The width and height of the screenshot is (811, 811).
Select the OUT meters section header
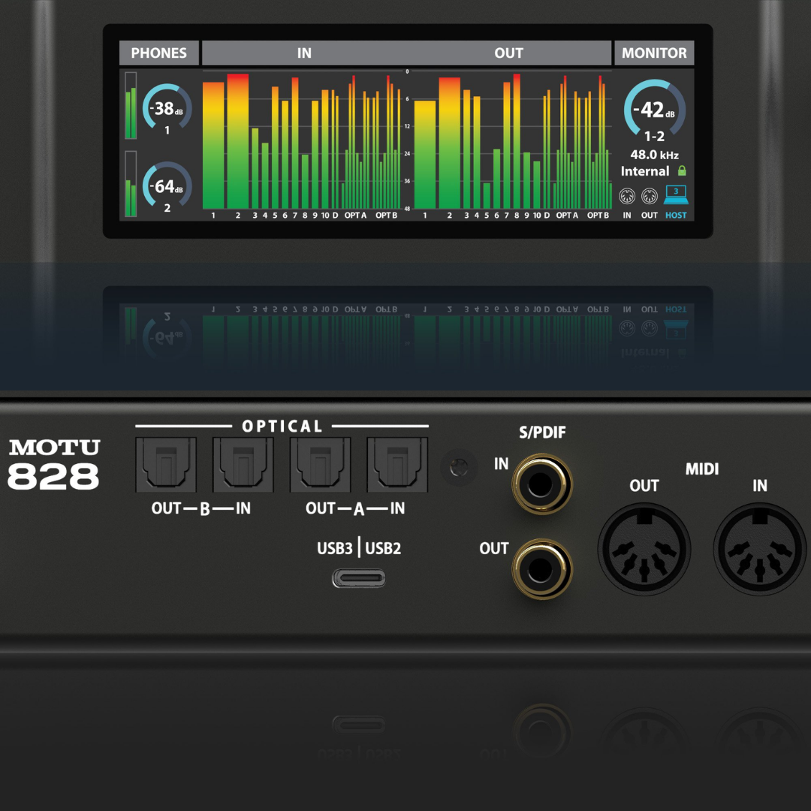pyautogui.click(x=509, y=53)
